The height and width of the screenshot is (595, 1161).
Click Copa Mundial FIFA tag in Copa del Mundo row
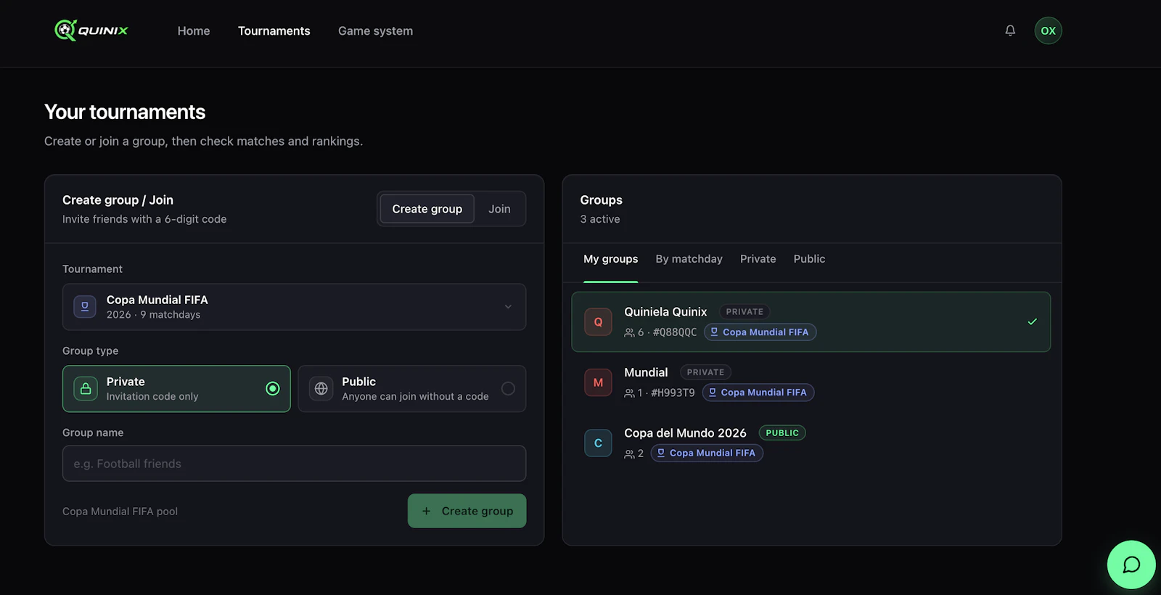[707, 453]
